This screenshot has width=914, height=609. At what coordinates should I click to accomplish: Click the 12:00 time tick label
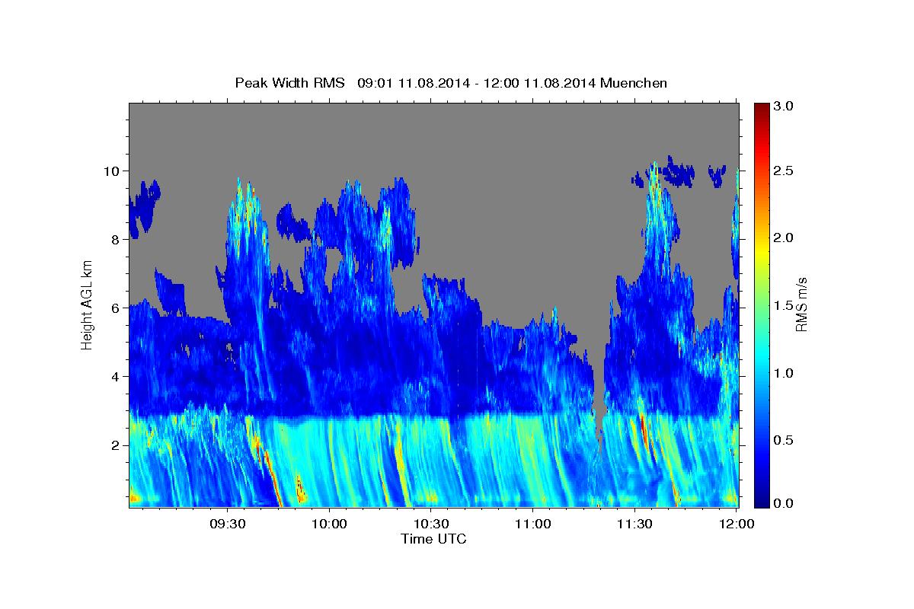(736, 524)
